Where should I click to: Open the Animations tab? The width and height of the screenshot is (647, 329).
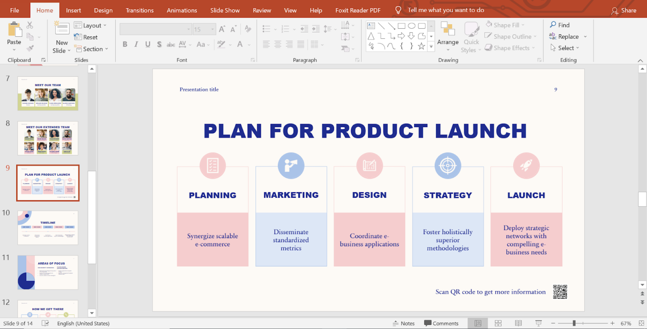(x=182, y=10)
